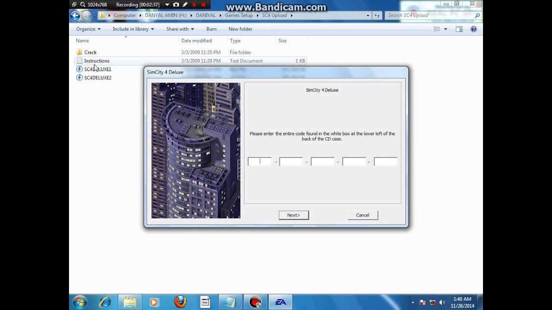The image size is (552, 310).
Task: Click the Back arrow in Explorer
Action: pyautogui.click(x=75, y=15)
